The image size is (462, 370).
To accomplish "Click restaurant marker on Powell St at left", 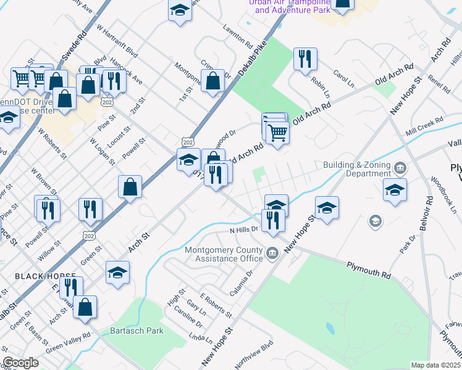I will tap(48, 211).
